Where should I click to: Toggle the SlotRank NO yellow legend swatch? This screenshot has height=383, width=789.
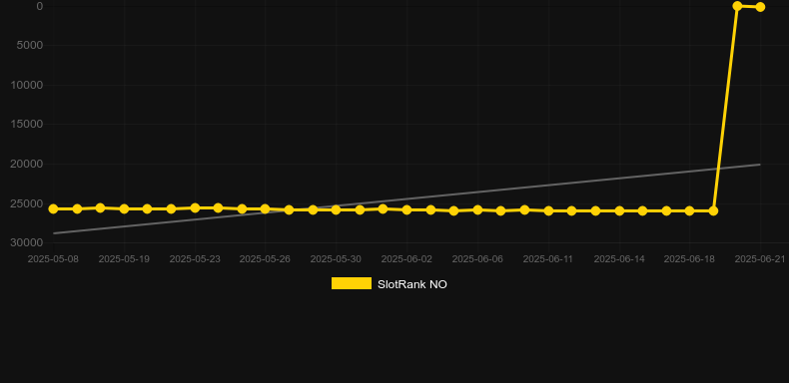[352, 283]
